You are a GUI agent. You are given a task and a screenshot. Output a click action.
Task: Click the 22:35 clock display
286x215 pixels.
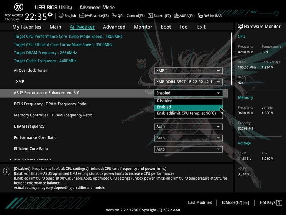click(36, 17)
